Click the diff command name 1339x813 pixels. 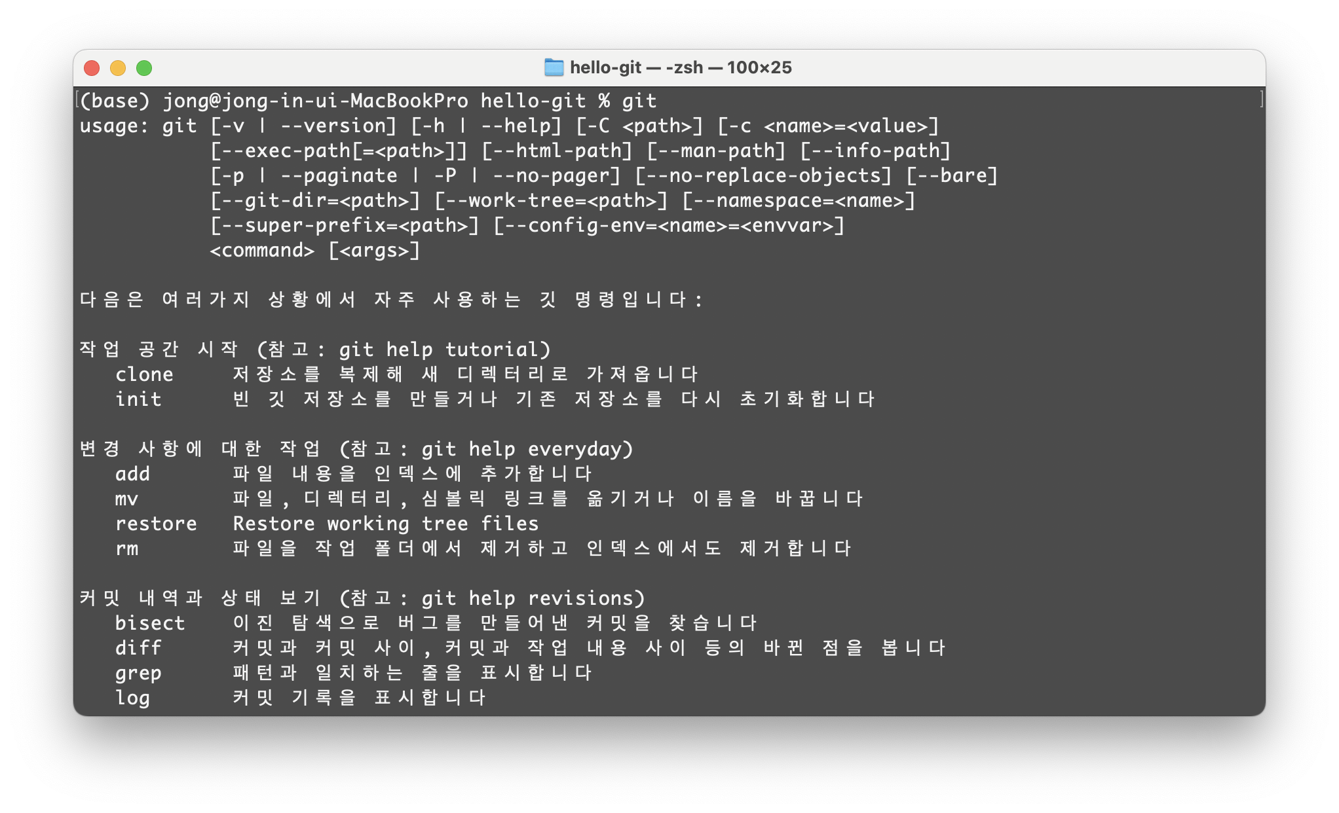[138, 648]
